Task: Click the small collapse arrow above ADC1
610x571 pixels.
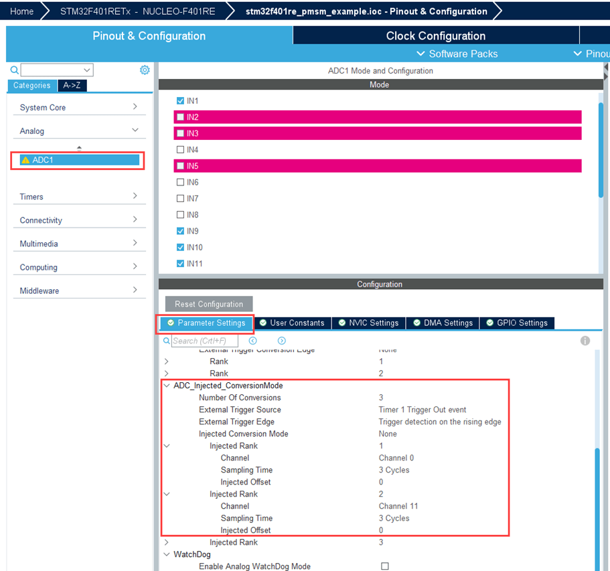Action: [79, 147]
